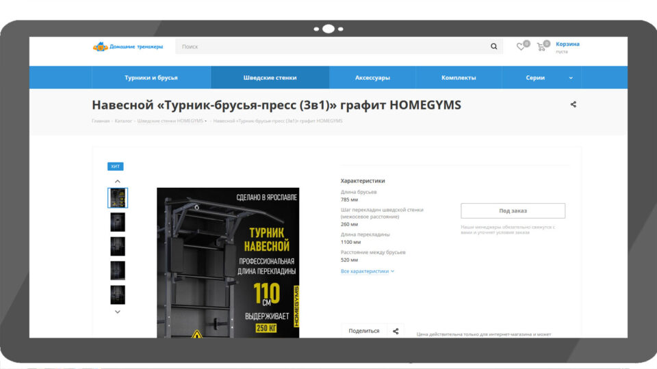This screenshot has width=657, height=369.
Task: Open the favorites heart icon
Action: coord(520,47)
